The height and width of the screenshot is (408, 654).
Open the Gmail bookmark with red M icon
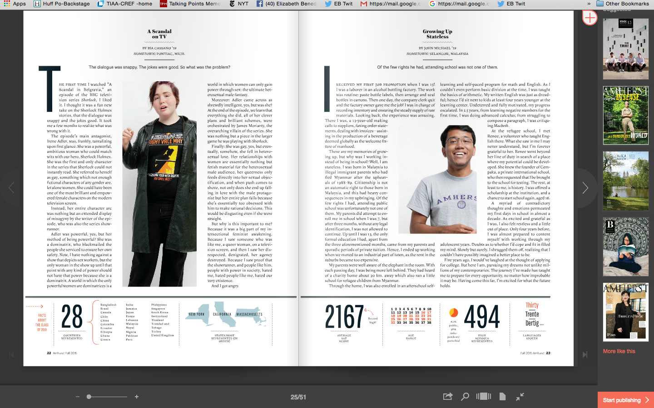pos(391,4)
